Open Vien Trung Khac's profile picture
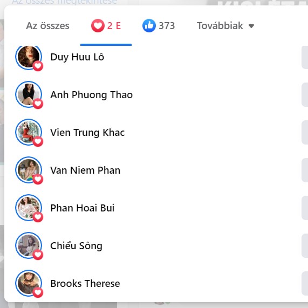Viewport: 308px width, 308px height. pos(29,132)
